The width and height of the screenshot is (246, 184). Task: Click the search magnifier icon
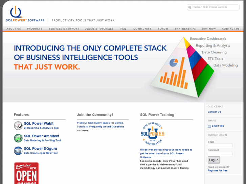click(x=190, y=7)
